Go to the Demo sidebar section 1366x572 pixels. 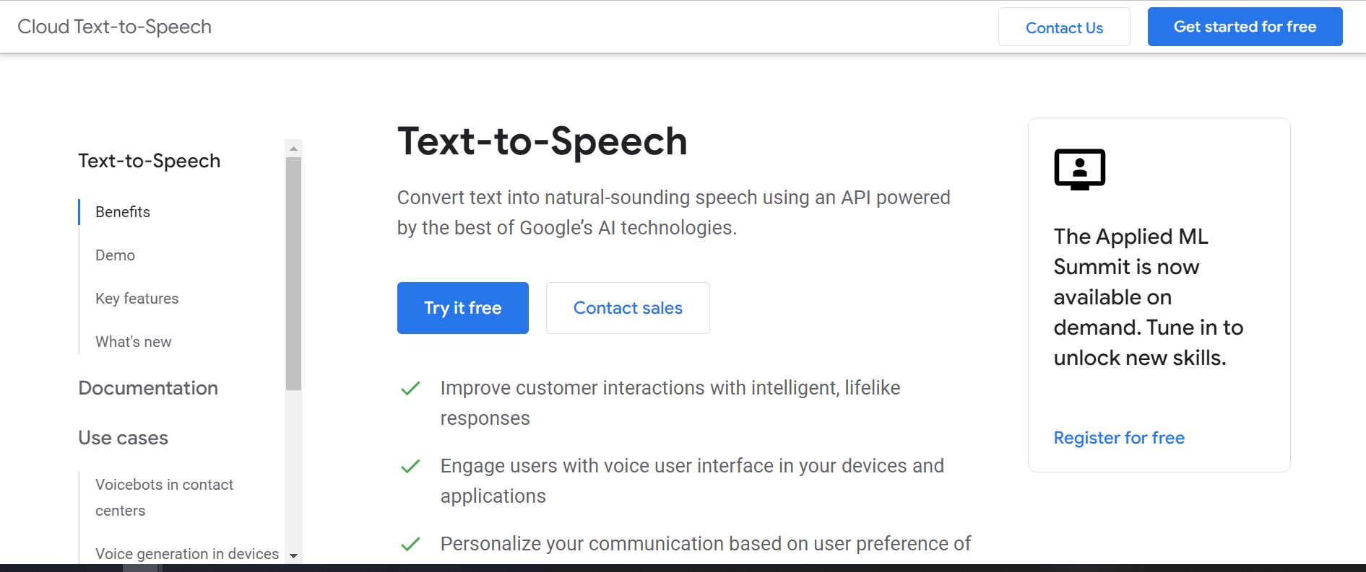coord(115,255)
